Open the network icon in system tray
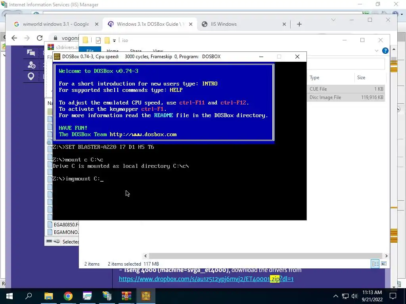The height and width of the screenshot is (304, 406). (345, 296)
